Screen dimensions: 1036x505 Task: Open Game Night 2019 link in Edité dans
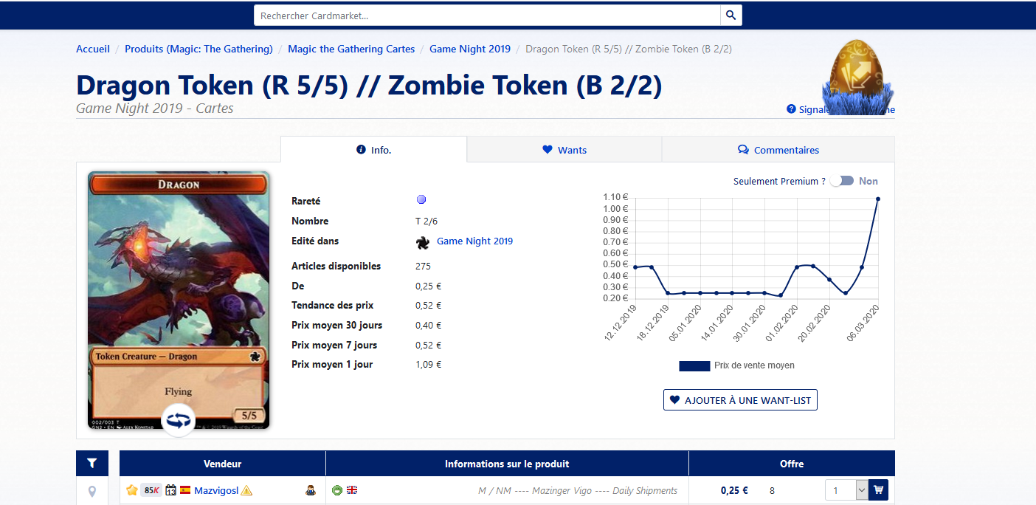point(474,241)
